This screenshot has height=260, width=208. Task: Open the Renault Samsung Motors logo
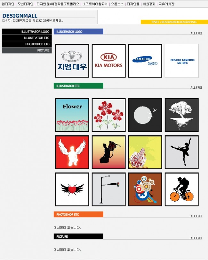pyautogui.click(x=182, y=61)
